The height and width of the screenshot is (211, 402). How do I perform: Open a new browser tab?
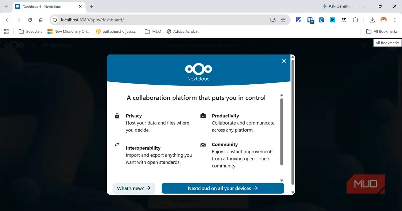[x=92, y=6]
